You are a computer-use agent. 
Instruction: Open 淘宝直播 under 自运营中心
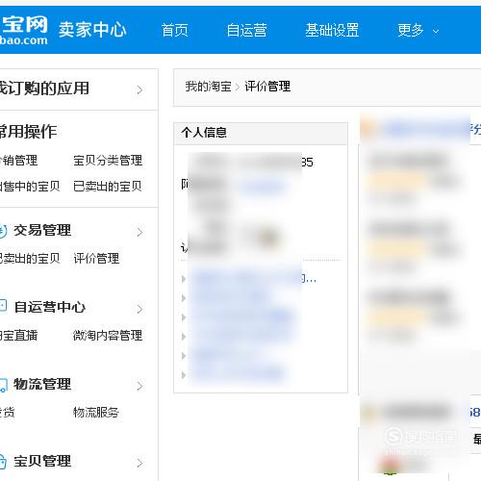click(x=18, y=336)
